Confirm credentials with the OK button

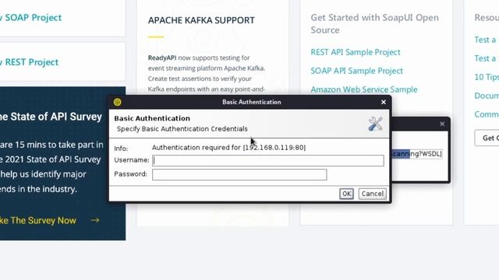[346, 194]
